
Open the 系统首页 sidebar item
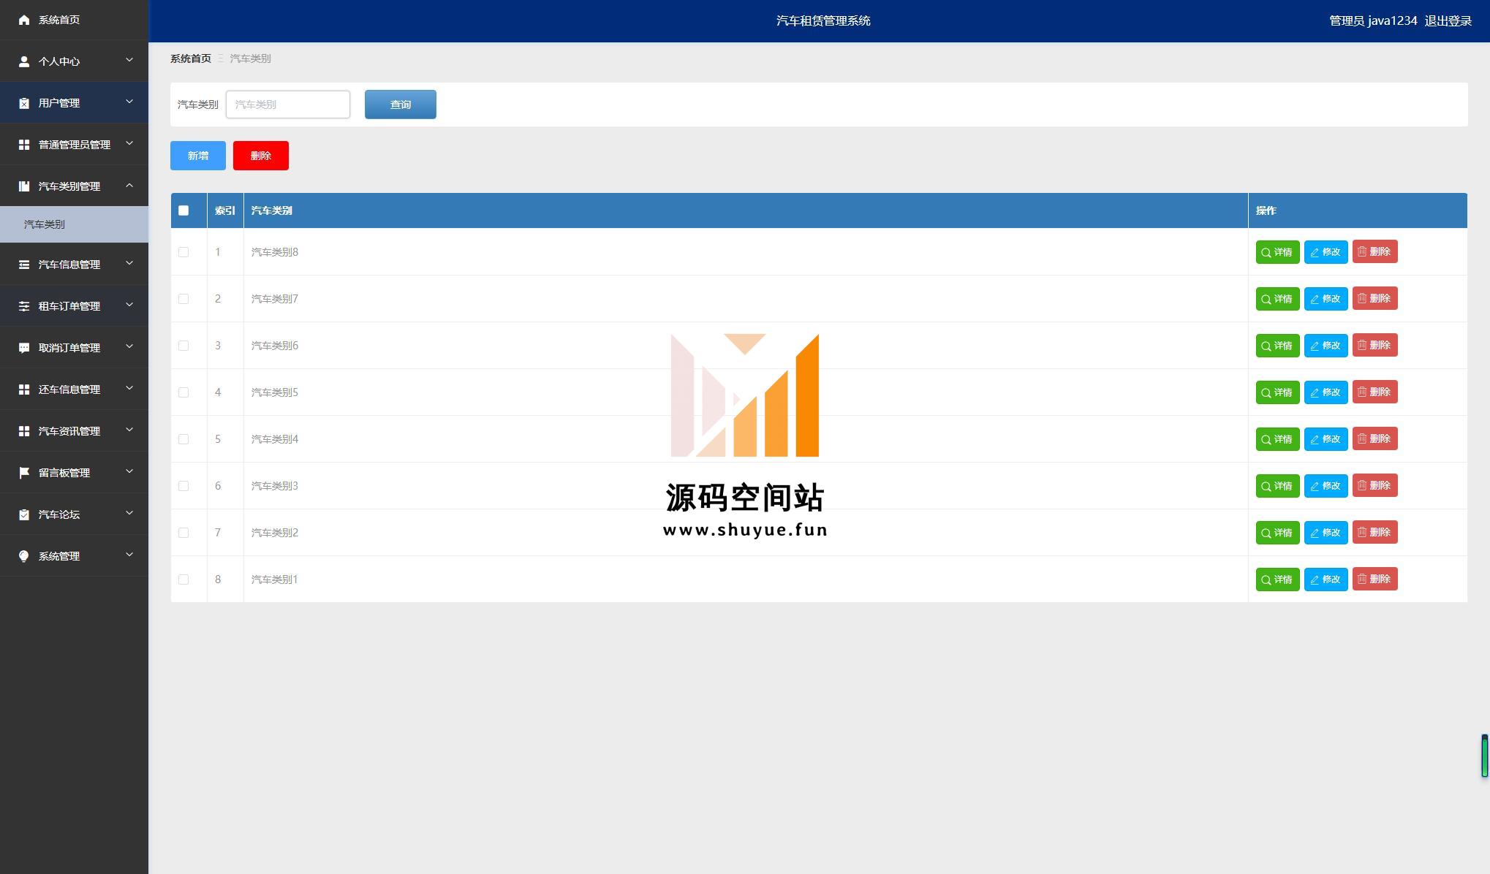click(74, 20)
